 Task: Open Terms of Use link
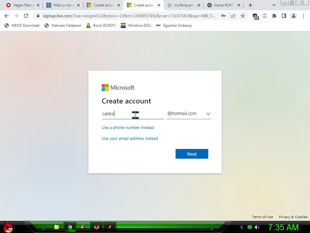coord(262,217)
